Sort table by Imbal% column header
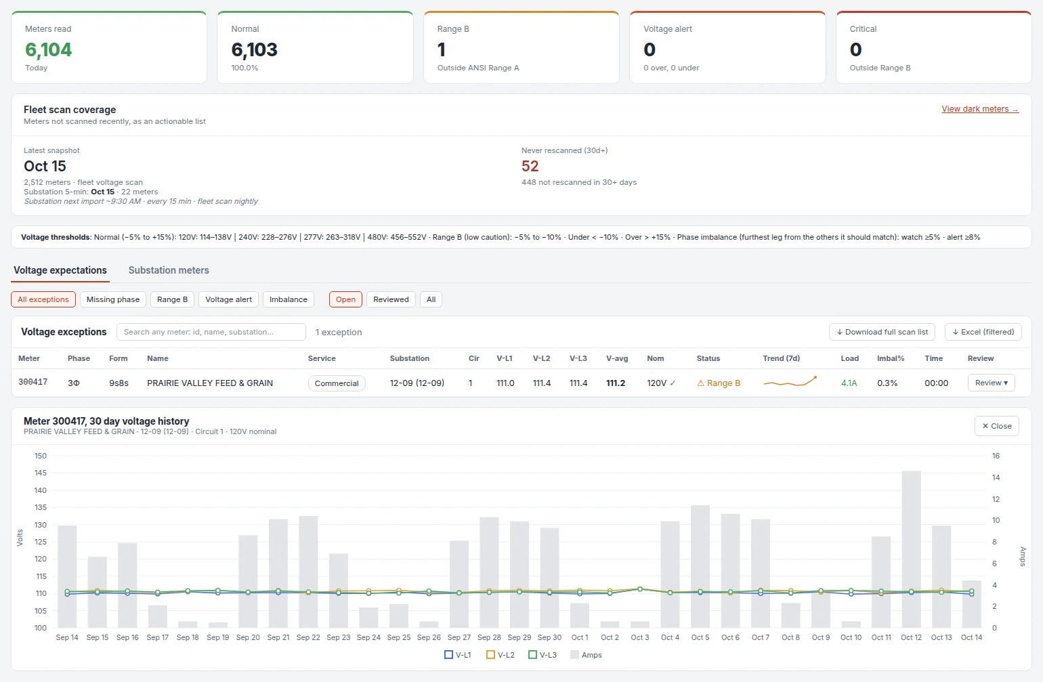The height and width of the screenshot is (682, 1043). [891, 358]
